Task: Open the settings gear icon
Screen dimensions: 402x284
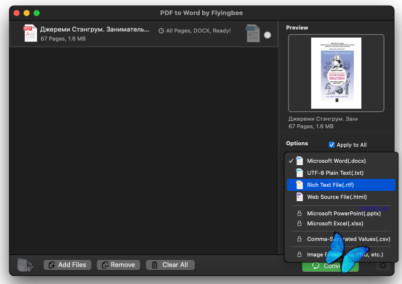Action: [x=383, y=266]
